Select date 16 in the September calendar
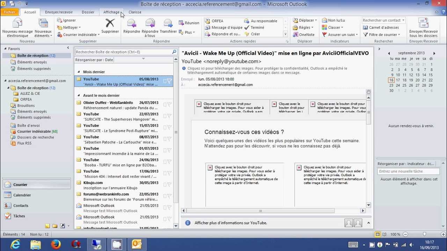This screenshot has width=447, height=251. (x=391, y=80)
